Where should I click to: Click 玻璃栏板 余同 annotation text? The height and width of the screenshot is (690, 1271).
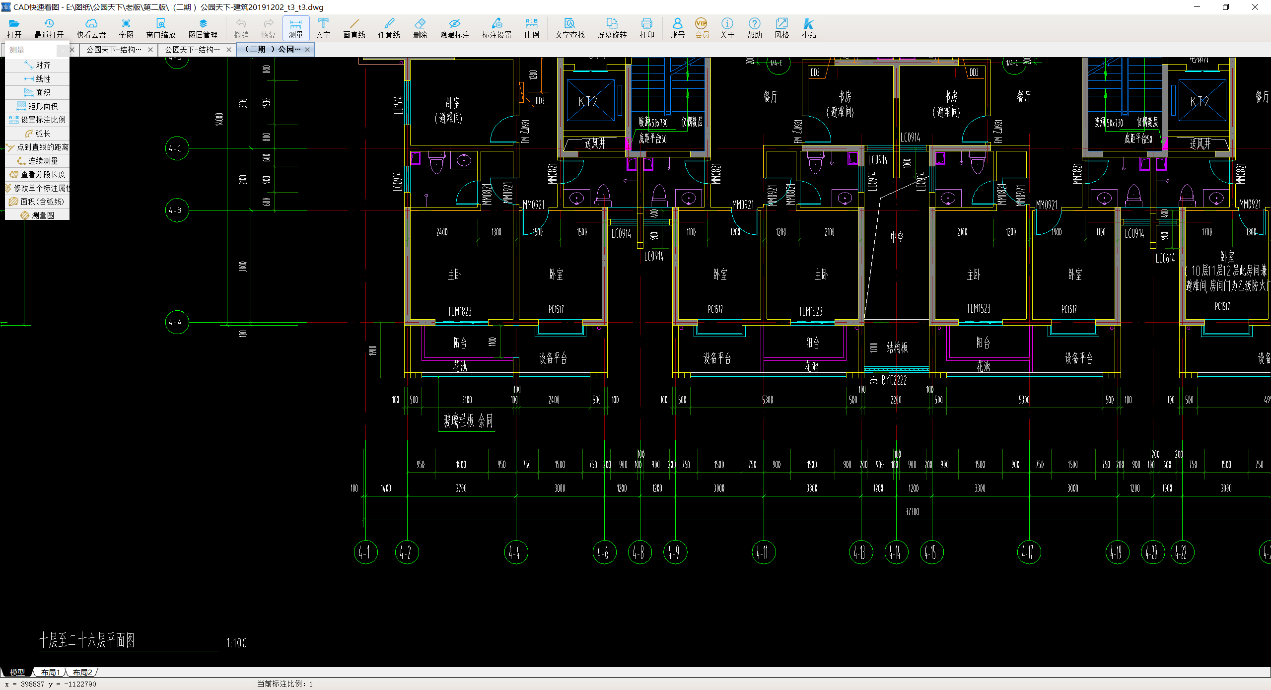[x=468, y=421]
